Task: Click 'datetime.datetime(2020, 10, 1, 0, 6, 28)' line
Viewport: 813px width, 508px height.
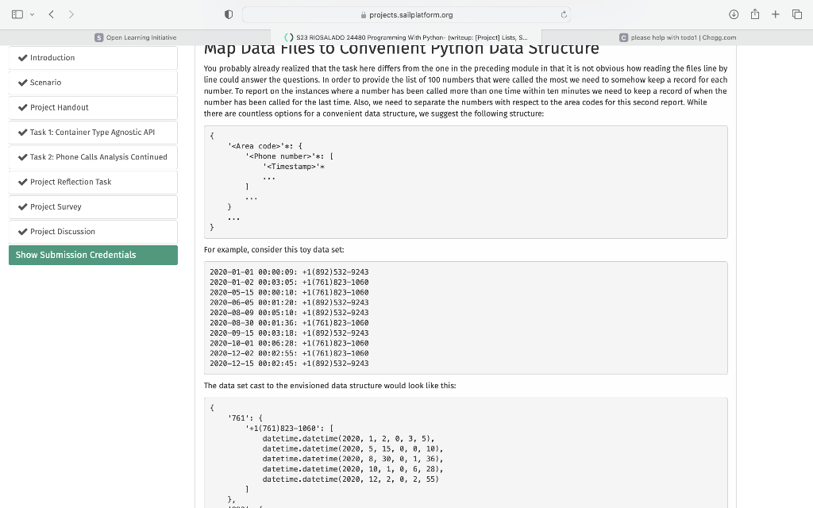Action: [353, 469]
